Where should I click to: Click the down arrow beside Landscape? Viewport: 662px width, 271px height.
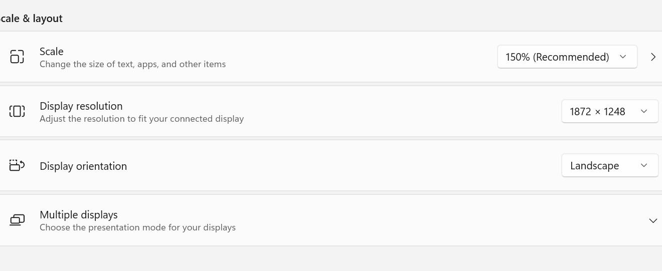[644, 165]
